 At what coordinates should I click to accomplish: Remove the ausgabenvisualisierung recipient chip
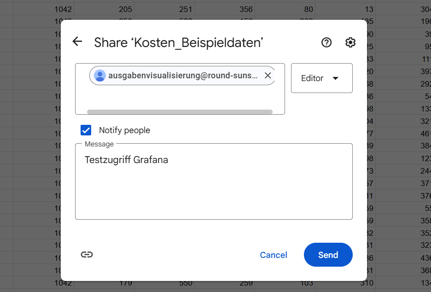[x=268, y=76]
